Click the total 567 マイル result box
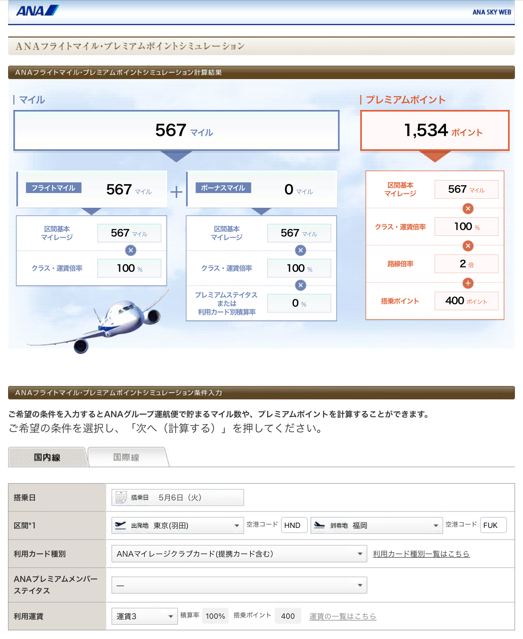The image size is (523, 639). tap(176, 131)
